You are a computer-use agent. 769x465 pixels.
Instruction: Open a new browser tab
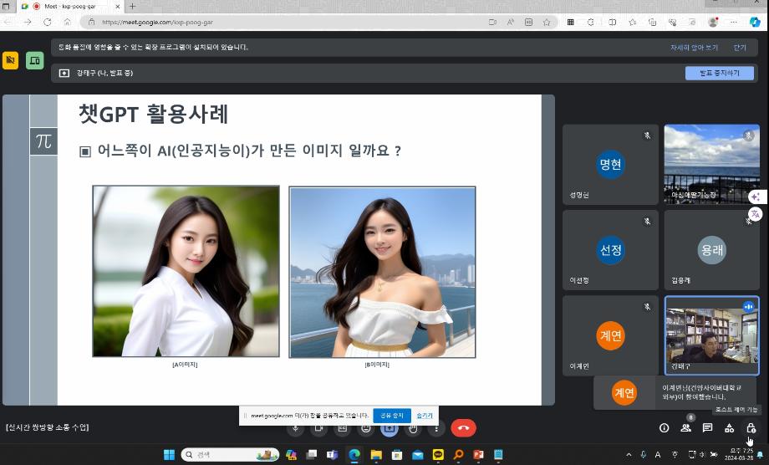[x=132, y=7]
